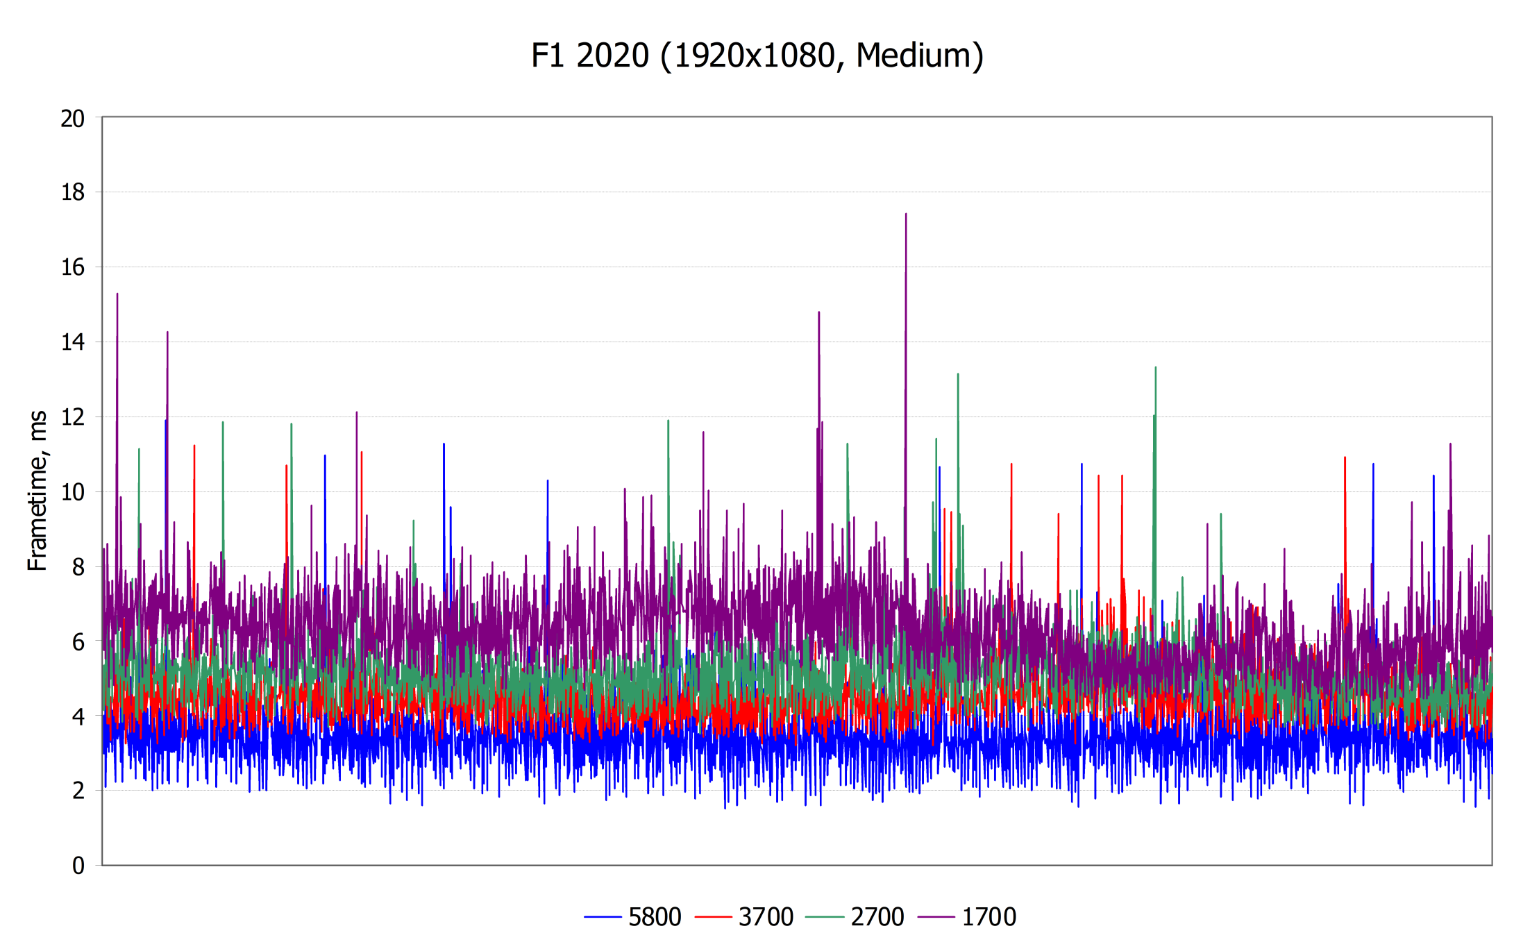Click the y-axis label 0
Viewport: 1514px width, 942px height.
78,866
